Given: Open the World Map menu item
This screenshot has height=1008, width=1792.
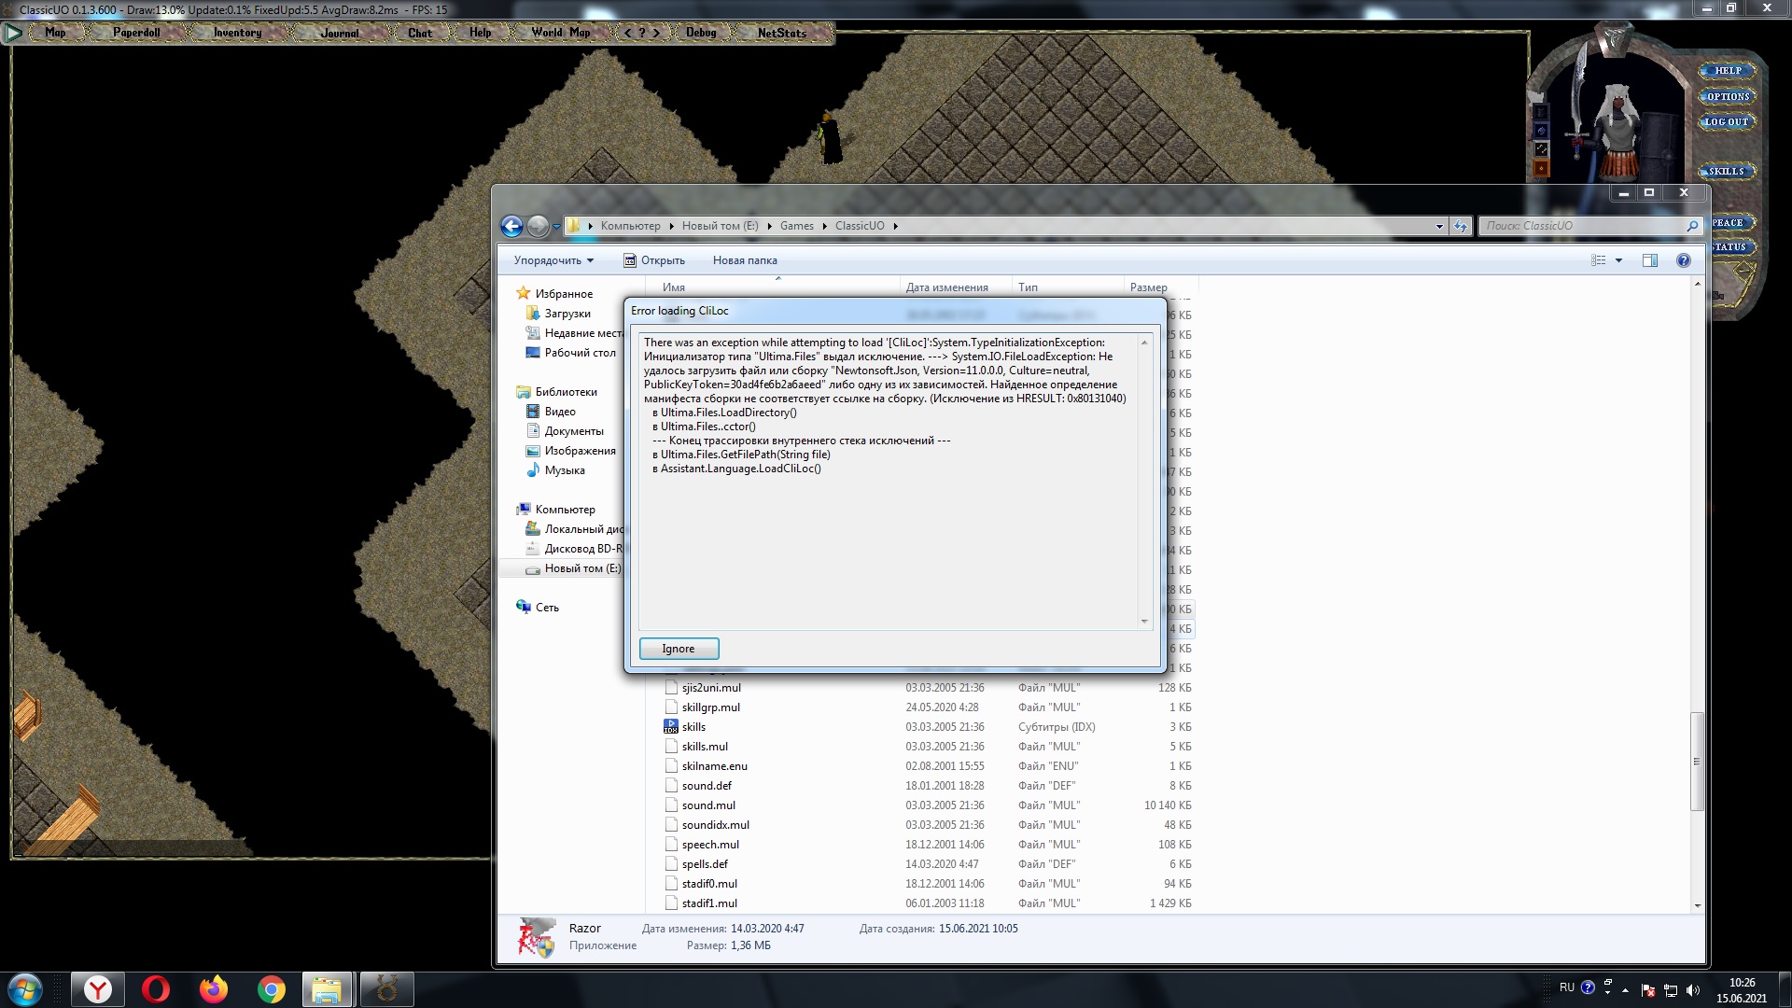Looking at the screenshot, I should click(560, 33).
